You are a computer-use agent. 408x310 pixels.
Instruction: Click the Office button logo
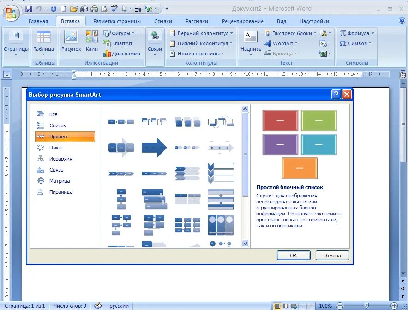(11, 13)
